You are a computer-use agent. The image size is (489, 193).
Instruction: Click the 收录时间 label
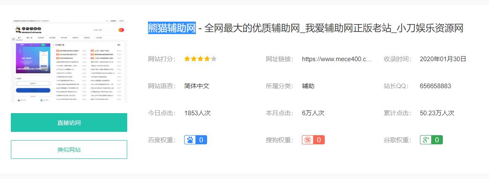point(398,59)
